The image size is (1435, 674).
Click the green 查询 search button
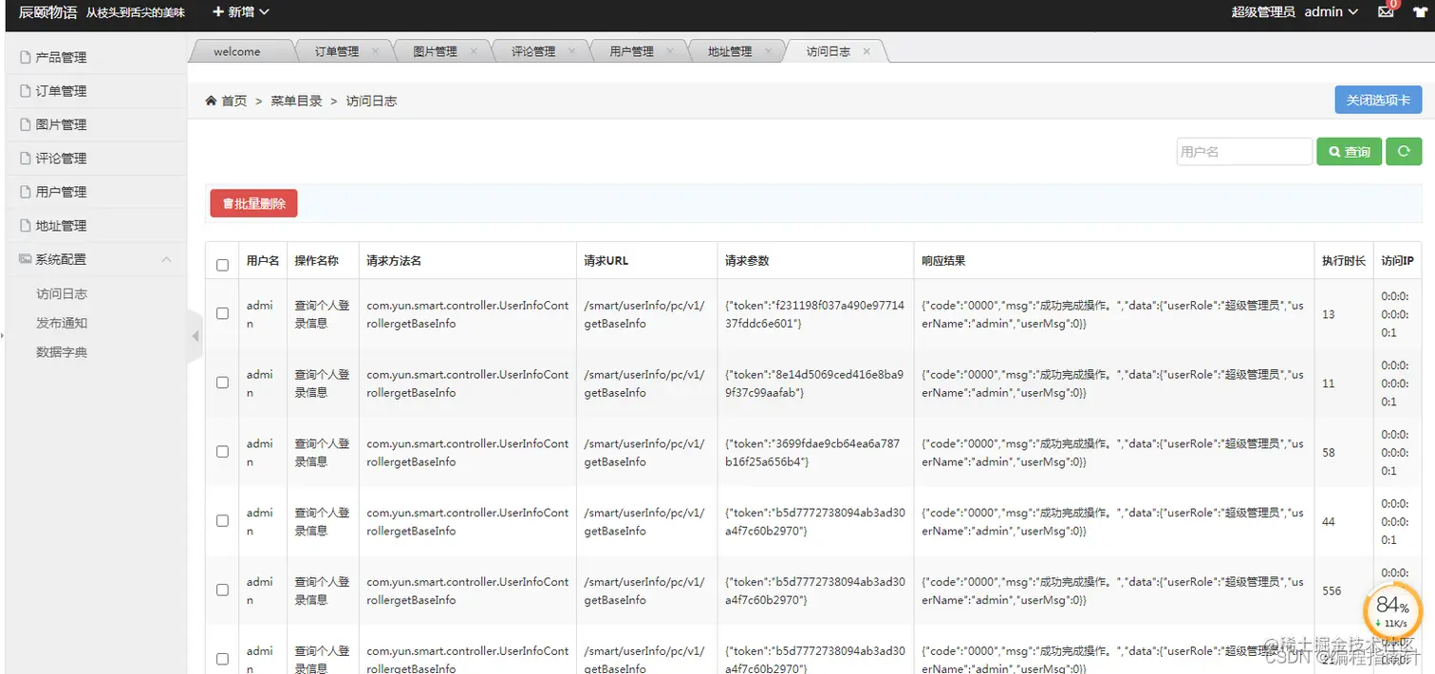point(1349,151)
